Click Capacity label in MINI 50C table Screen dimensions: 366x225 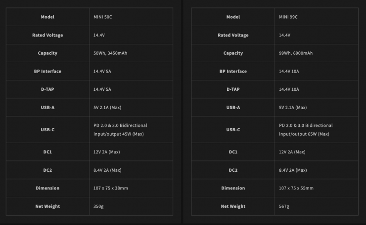(x=47, y=53)
